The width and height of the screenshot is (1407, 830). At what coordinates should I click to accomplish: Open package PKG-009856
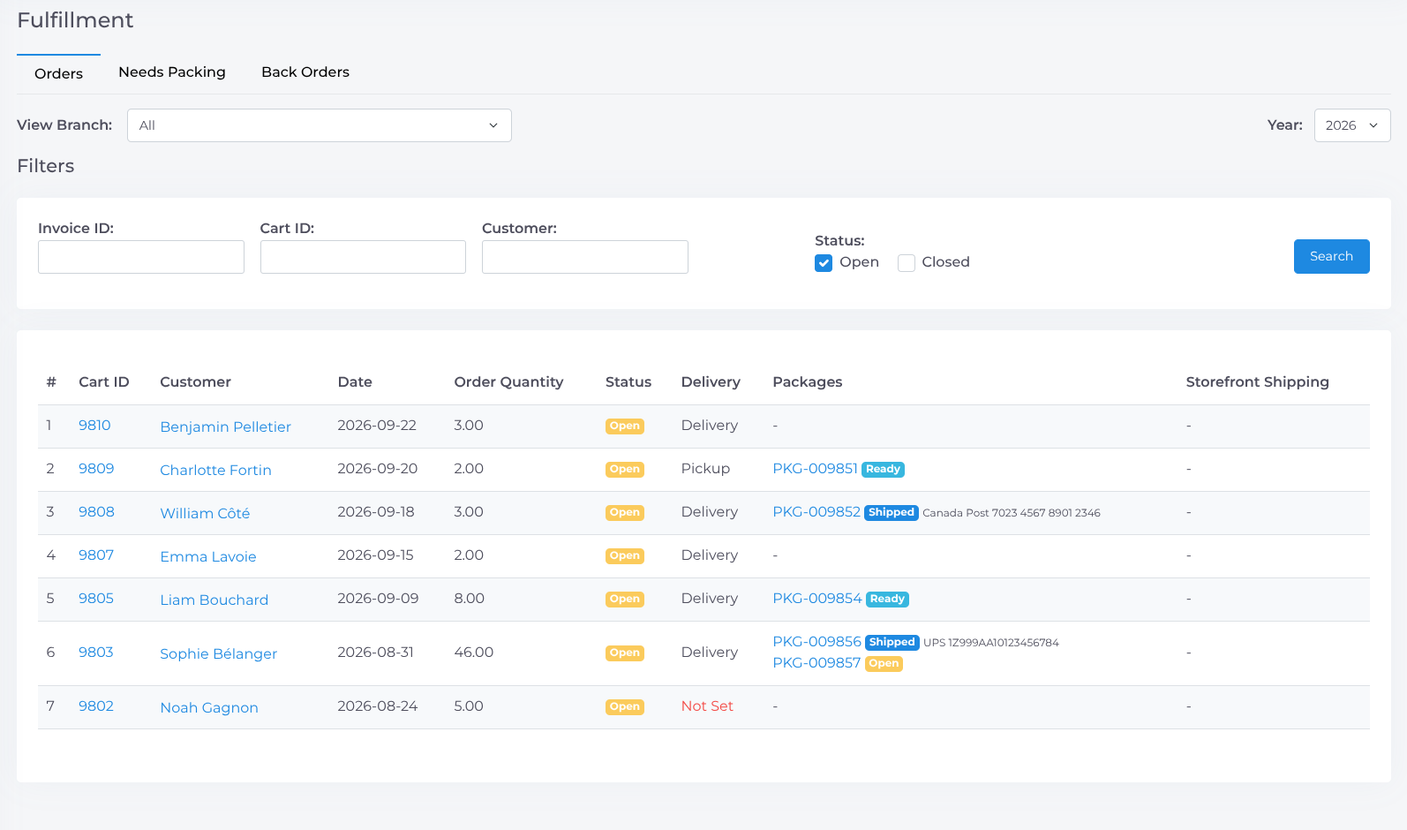click(x=816, y=642)
